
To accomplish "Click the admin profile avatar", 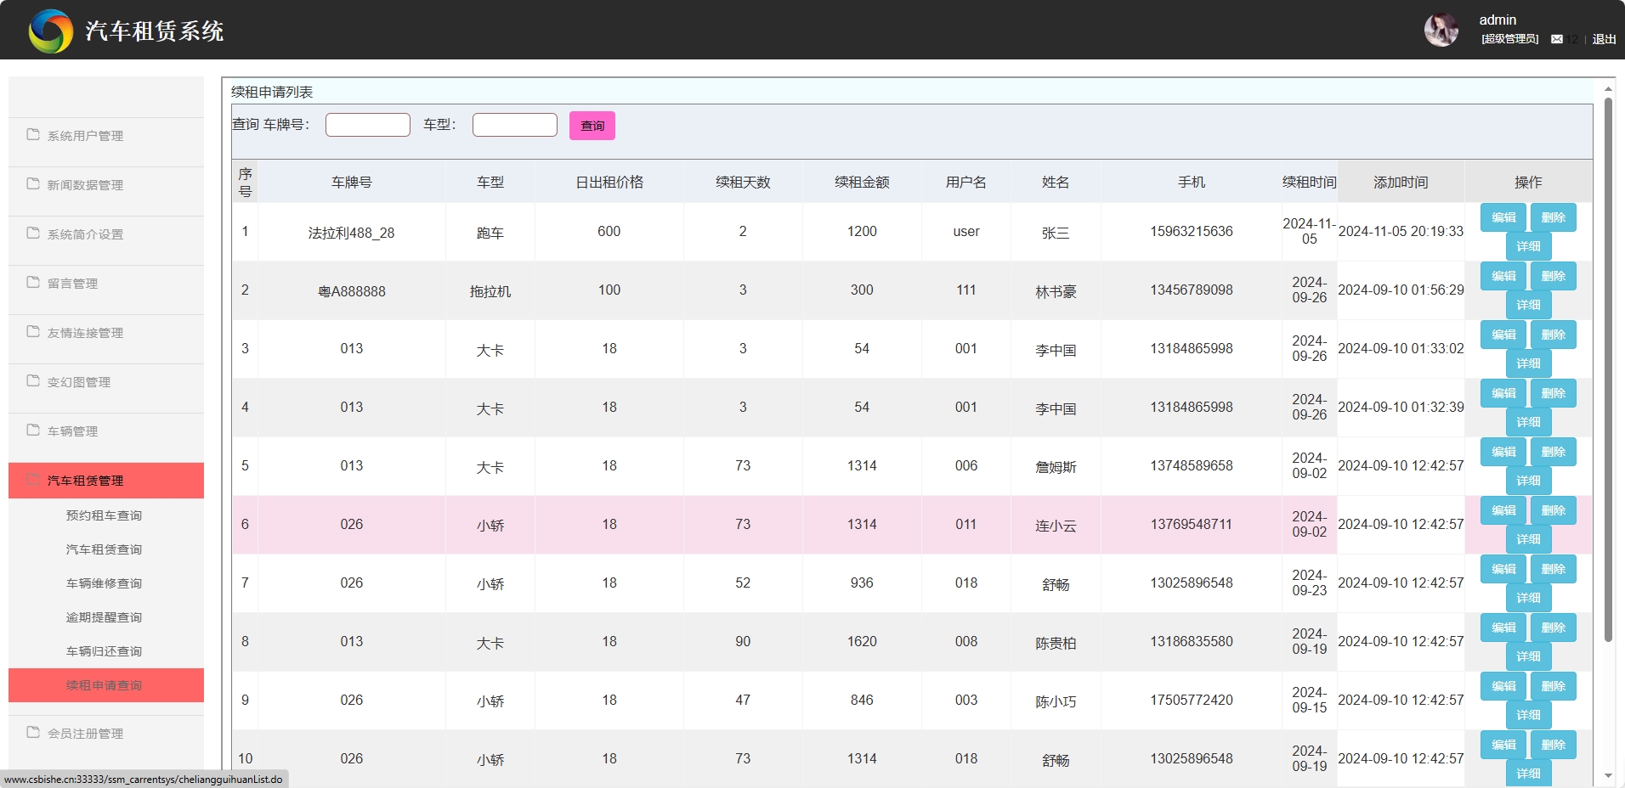I will [1442, 29].
